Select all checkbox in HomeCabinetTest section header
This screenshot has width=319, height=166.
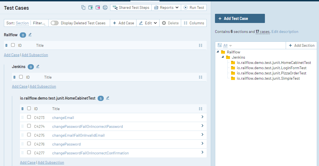29,108
